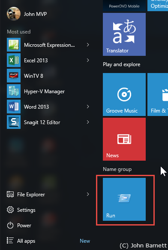Expand Word 2013 jump list arrow

(88, 107)
